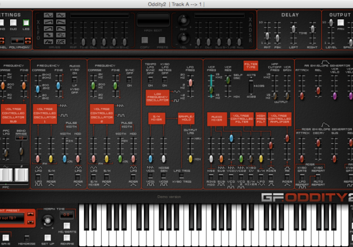Viewport: 353px width, 247px height.
Task: Toggle the KYBD LFO Retrig switch
Action: tap(165, 80)
